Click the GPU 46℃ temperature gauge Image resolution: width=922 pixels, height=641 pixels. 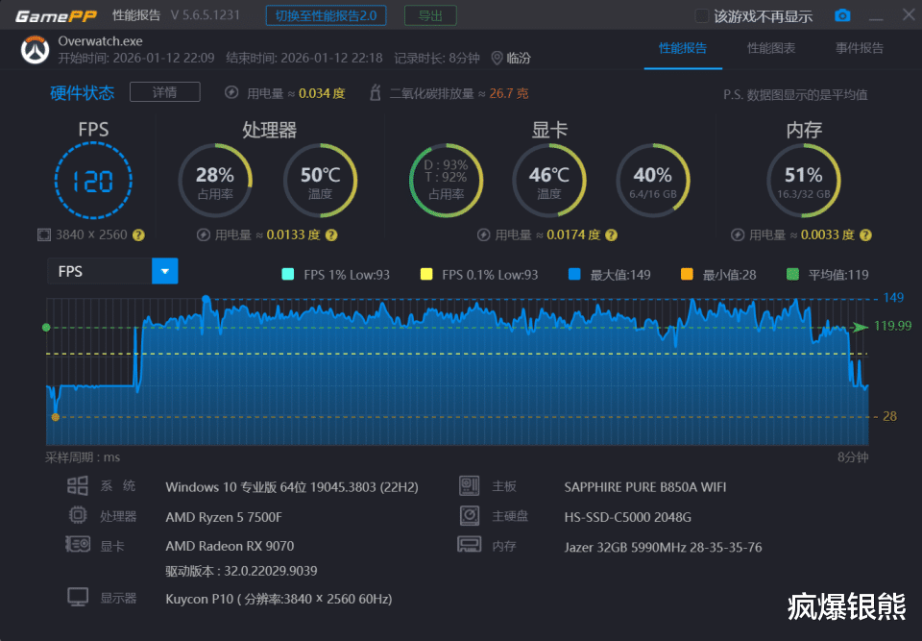click(549, 180)
